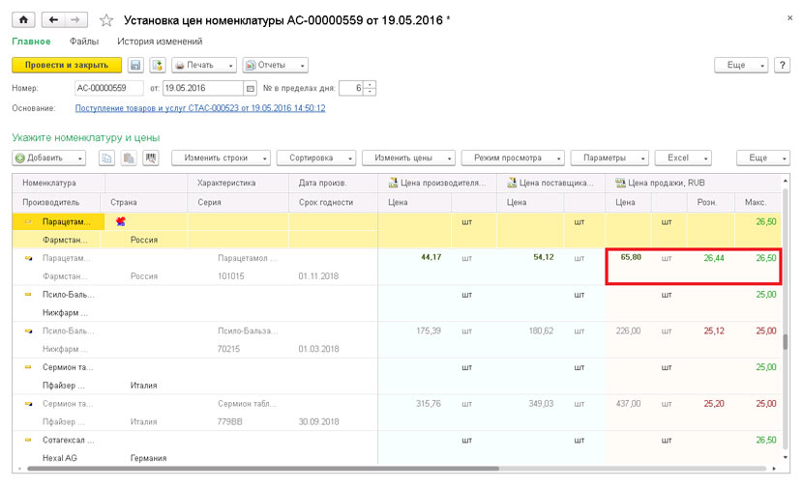Image resolution: width=803 pixels, height=488 pixels.
Task: Click the barcode scan icon in table toolbar
Action: [x=150, y=158]
